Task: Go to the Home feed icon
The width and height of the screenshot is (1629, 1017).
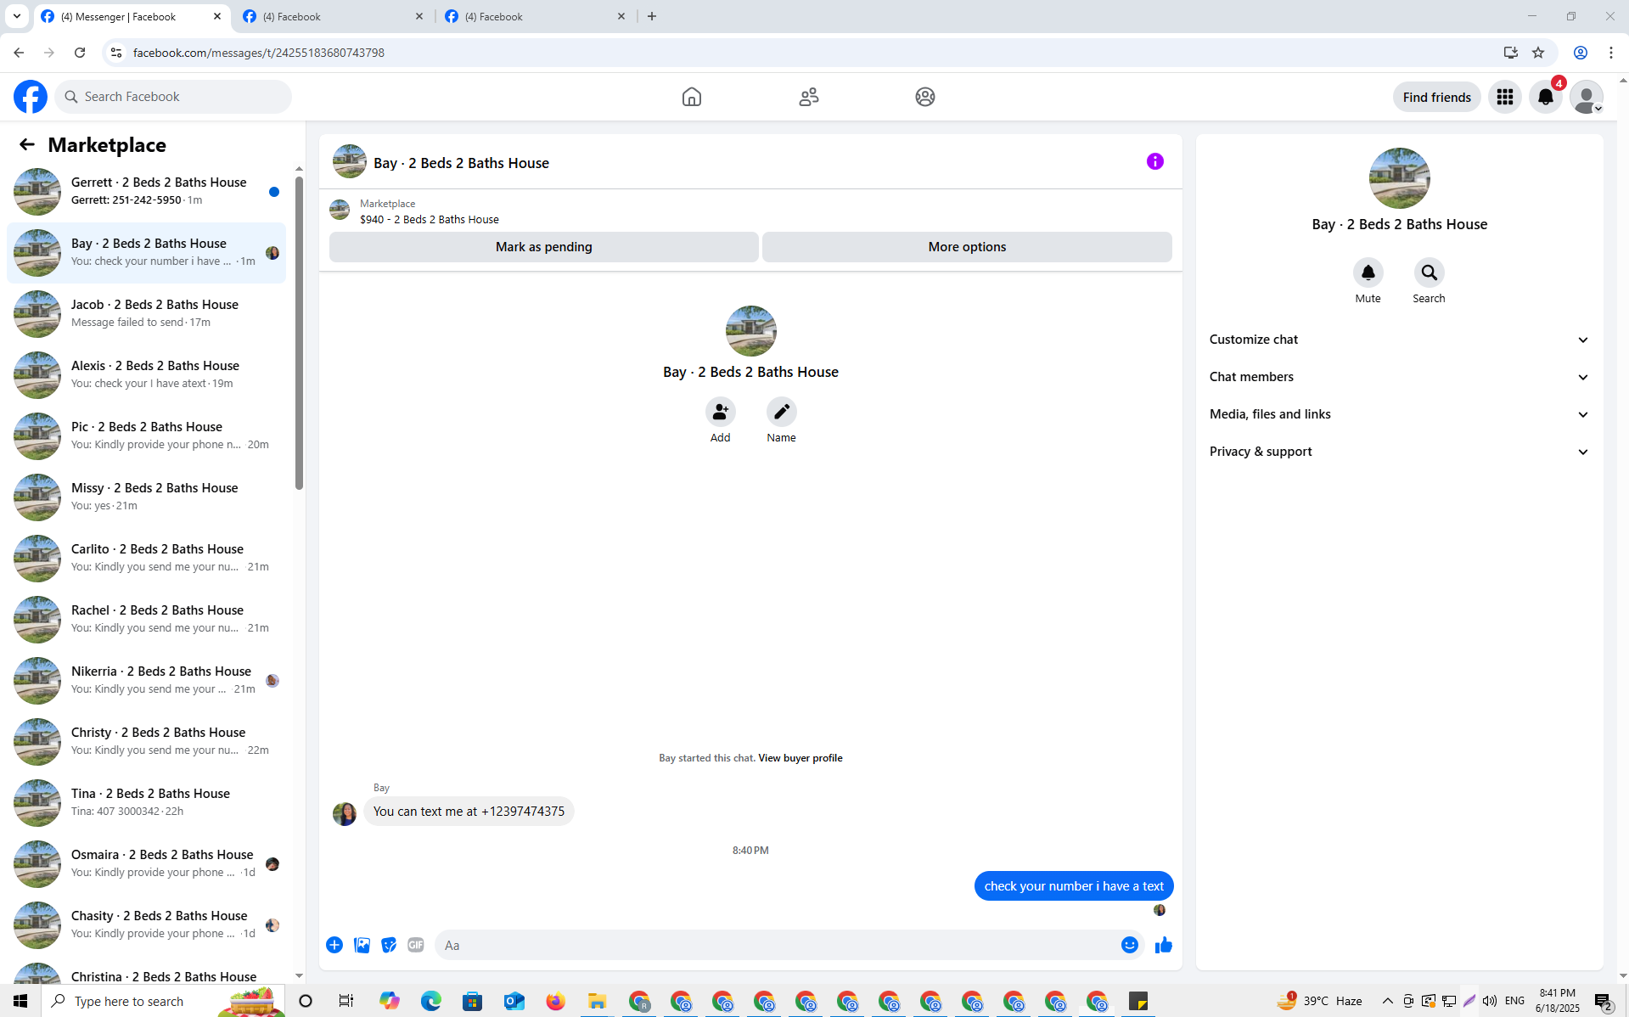Action: coord(692,97)
